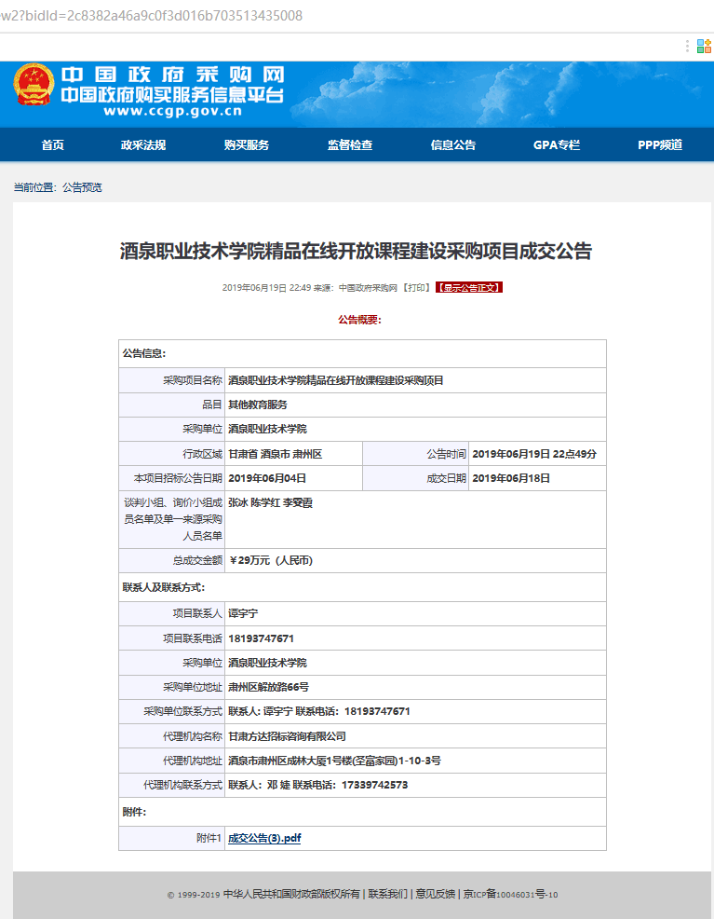Open the 首页 navigation item
The width and height of the screenshot is (714, 919).
point(53,145)
